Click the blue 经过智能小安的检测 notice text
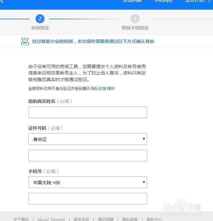Viewport: 213px width, 221px height. pyautogui.click(x=93, y=41)
